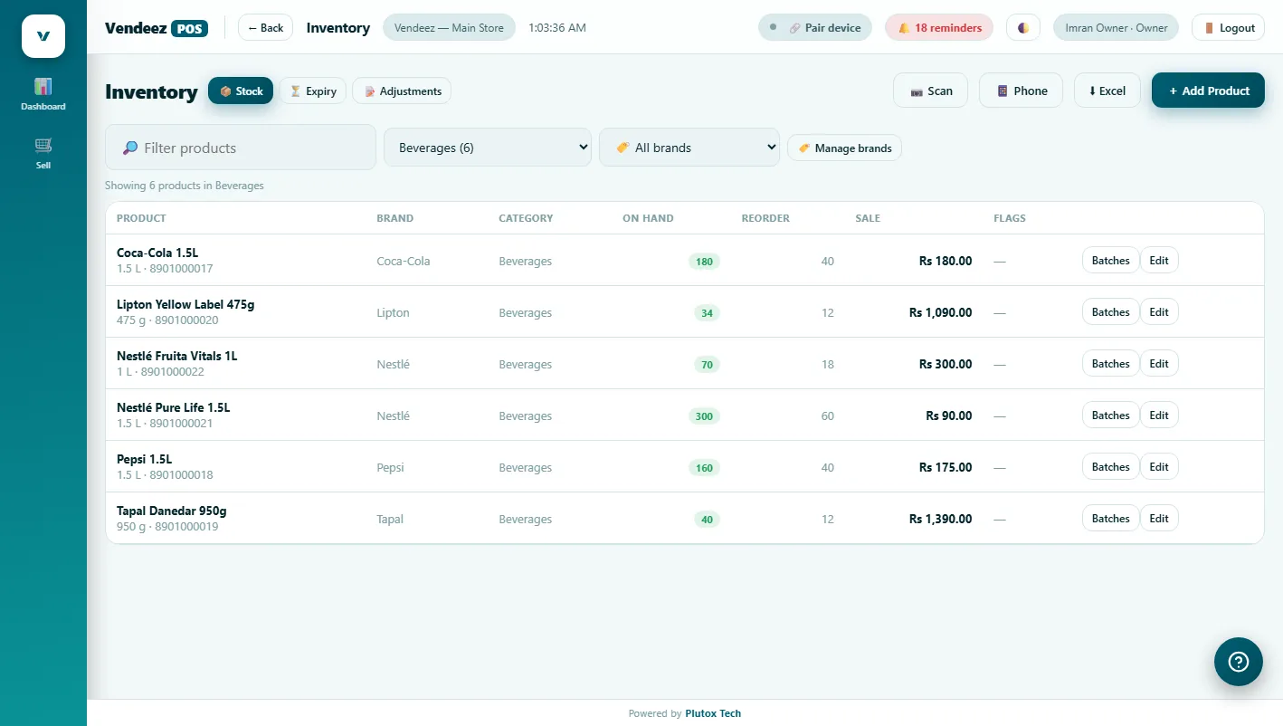Open the 18 reminders notifications
This screenshot has height=726, width=1283.
939,28
